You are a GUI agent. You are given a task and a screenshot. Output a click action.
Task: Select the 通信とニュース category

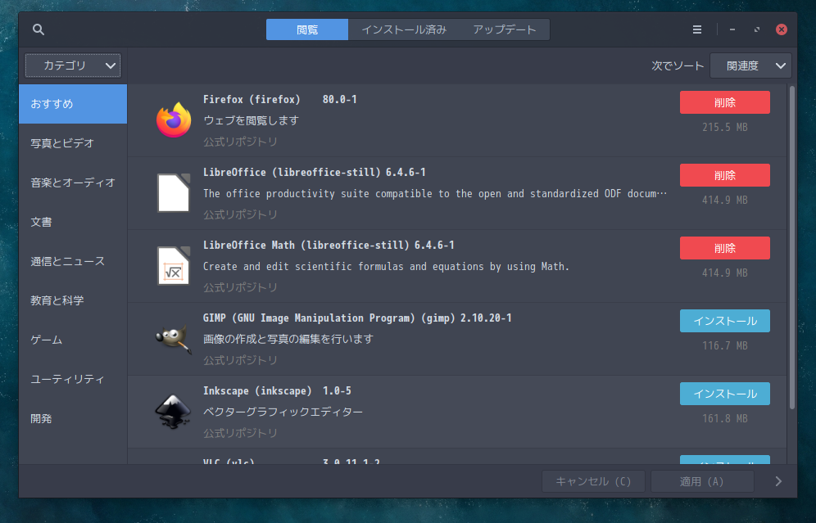pos(73,261)
